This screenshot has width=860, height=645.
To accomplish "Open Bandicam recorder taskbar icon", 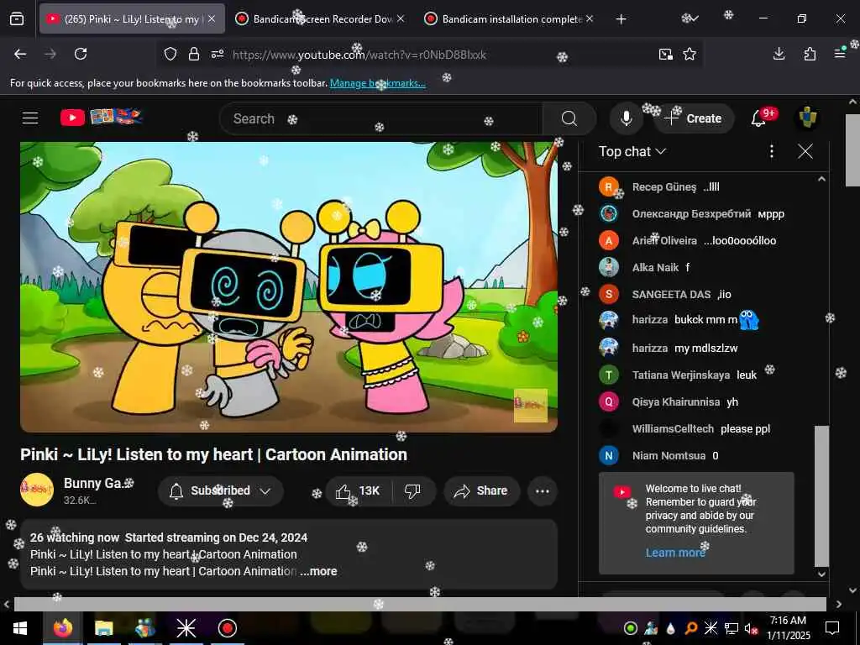I will pos(228,628).
